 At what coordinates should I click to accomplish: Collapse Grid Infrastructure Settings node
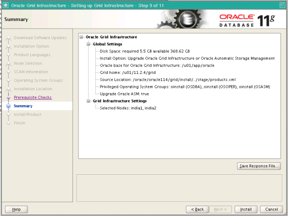(x=88, y=101)
